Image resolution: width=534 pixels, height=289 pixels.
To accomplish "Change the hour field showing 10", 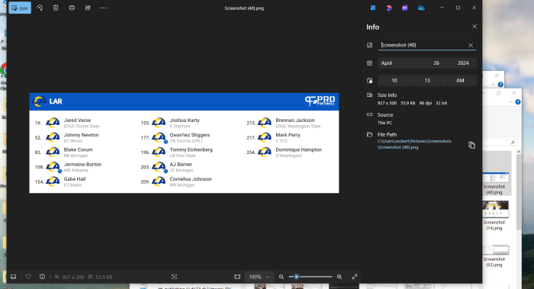I will pos(394,80).
